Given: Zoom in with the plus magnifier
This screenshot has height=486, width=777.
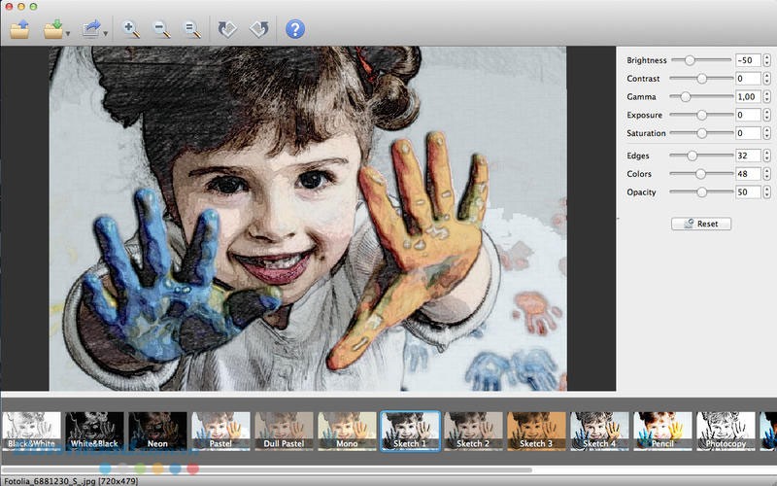Looking at the screenshot, I should (x=131, y=29).
